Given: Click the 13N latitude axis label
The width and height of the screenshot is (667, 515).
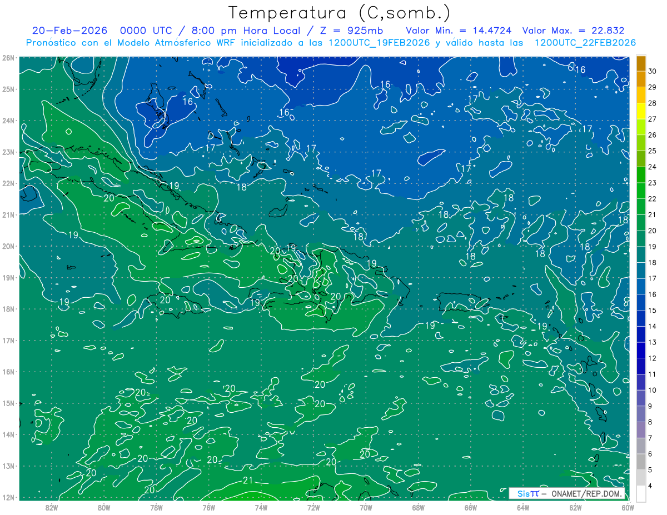Looking at the screenshot, I should click(8, 466).
